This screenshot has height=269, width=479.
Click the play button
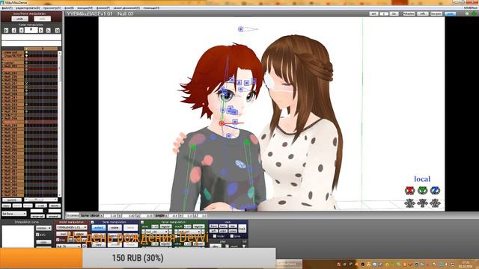216,246
